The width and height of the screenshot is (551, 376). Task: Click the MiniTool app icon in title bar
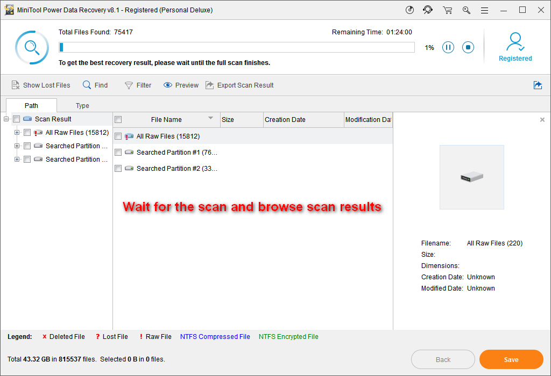pos(9,10)
